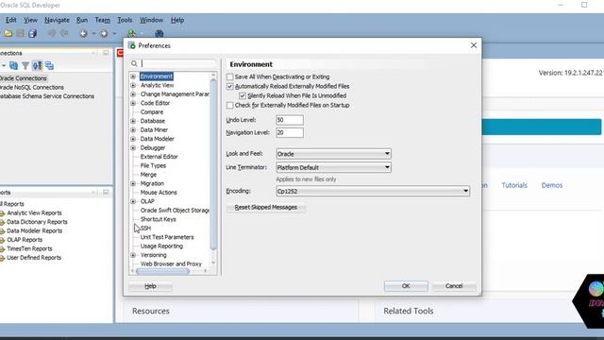Open the View menu
Viewport: 604px width, 340px height.
click(x=31, y=20)
